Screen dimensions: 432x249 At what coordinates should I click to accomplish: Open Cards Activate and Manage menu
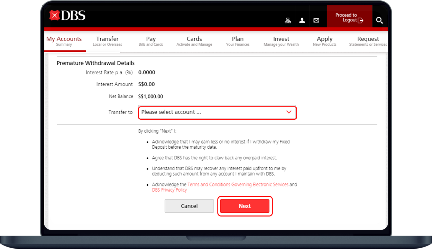194,41
